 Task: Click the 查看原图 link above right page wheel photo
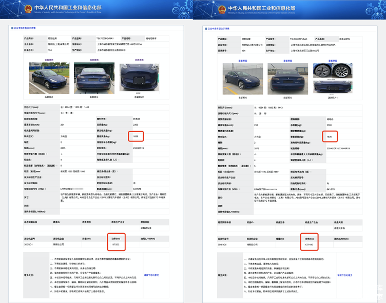(x=332, y=61)
